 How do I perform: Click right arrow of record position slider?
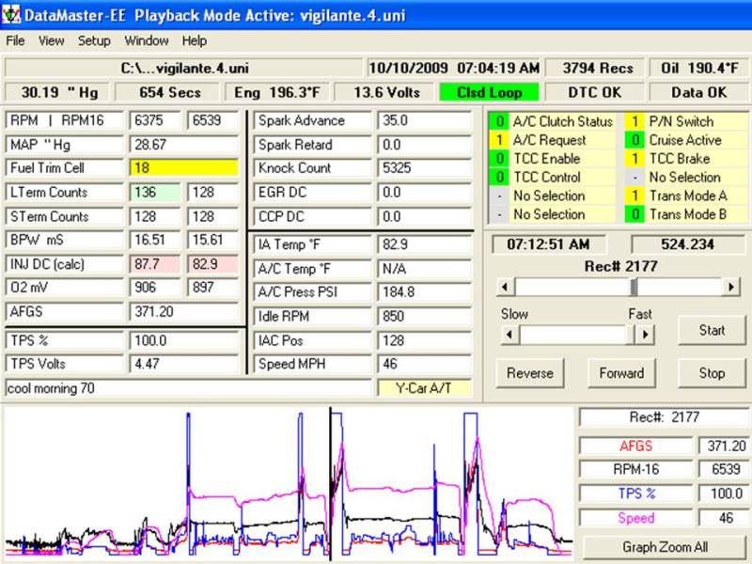731,287
